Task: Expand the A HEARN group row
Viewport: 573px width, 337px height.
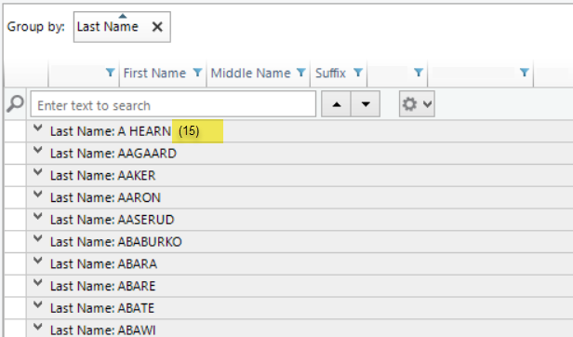Action: point(37,128)
